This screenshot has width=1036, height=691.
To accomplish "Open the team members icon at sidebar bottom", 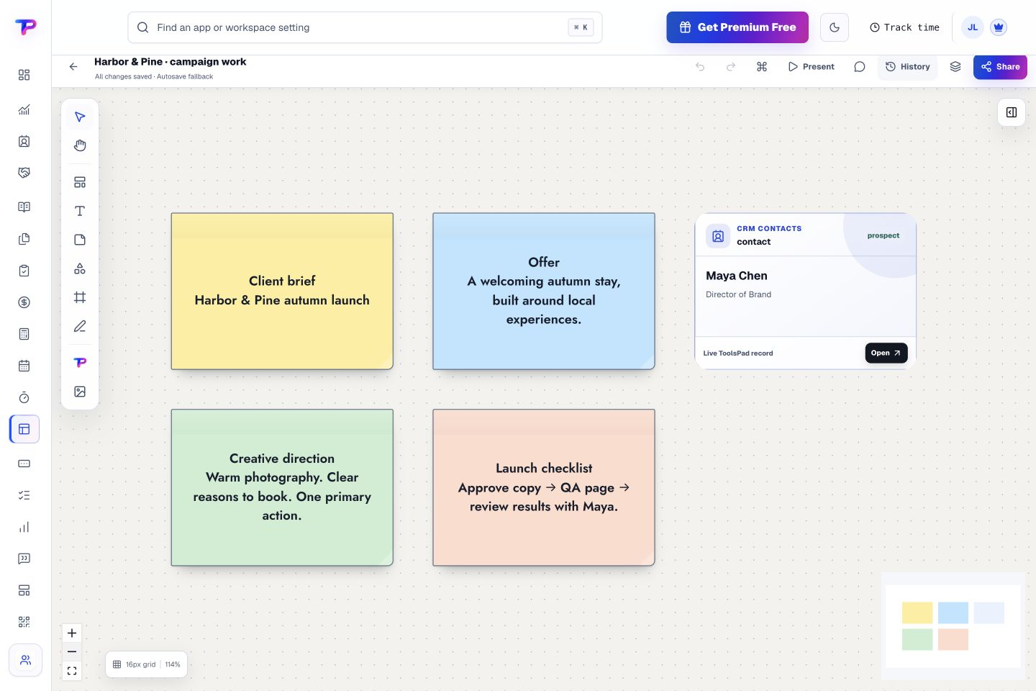I will (x=25, y=660).
